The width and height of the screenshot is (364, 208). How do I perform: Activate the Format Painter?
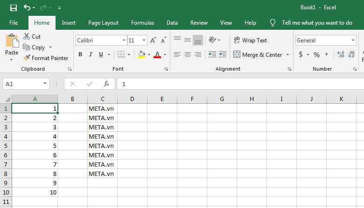[46, 58]
